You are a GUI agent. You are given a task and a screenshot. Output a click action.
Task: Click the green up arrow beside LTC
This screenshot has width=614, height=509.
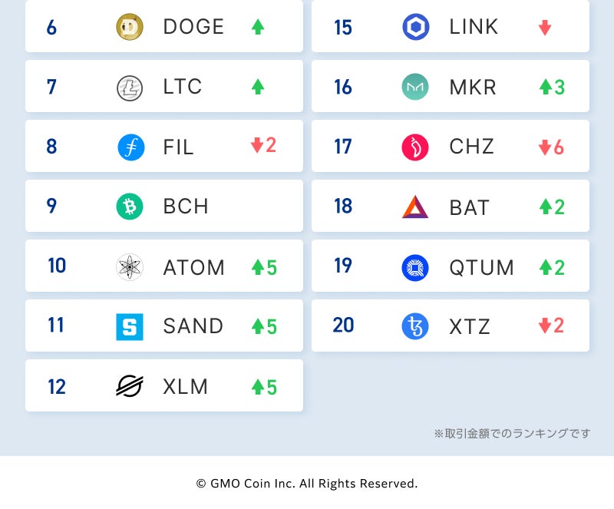pos(258,88)
